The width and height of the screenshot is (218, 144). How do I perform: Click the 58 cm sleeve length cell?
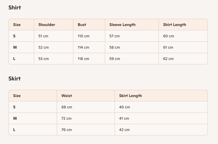click(x=115, y=48)
